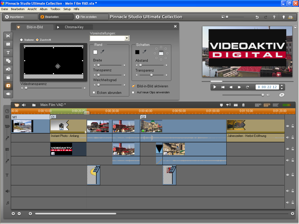Screen dimensions: 299x224
Task: Click the zoom out minus button
Action: pos(19,214)
